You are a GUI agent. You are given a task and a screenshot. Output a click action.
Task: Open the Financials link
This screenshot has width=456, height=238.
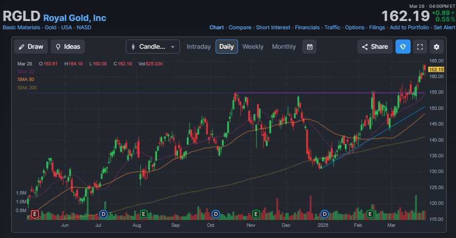[307, 27]
